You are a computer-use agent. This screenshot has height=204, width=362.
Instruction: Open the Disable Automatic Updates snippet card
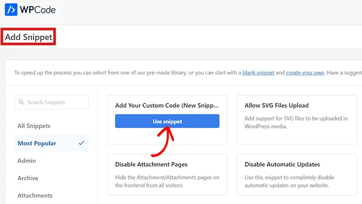coord(297,175)
